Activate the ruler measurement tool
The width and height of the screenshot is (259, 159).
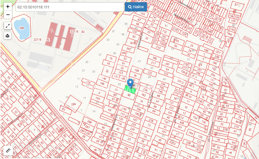(8, 150)
